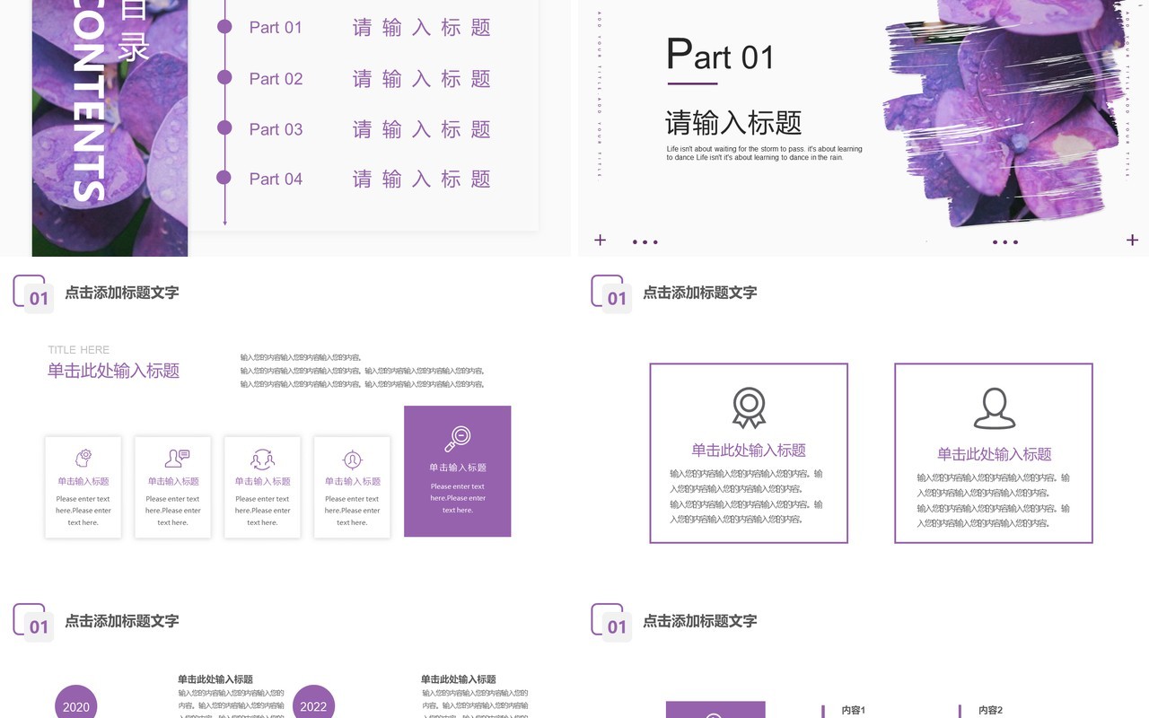Select the purple 2022 circle
Screen dimensions: 1149x718
[313, 702]
